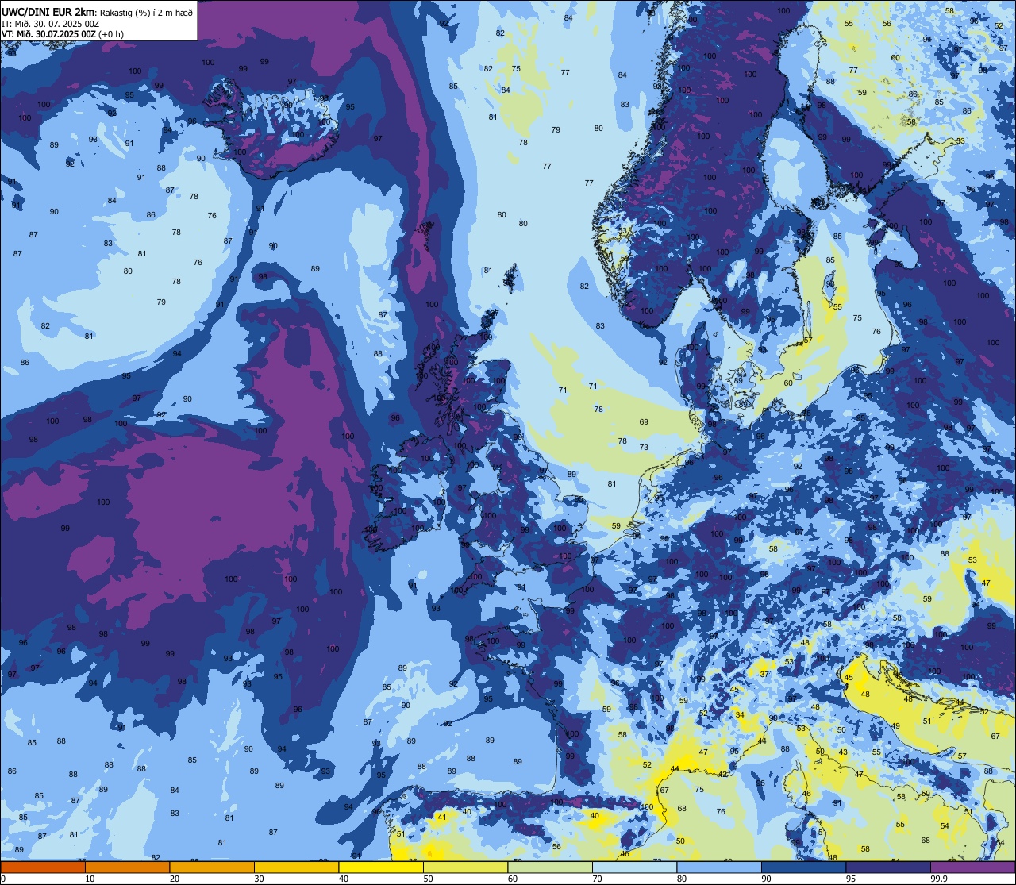
Task: Click the legend tick label "20"
Action: click(x=175, y=879)
